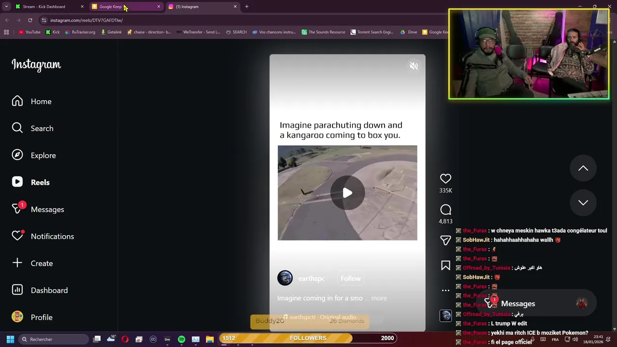Open earthspctr Original audio link
Viewport: 617px width, 347px height.
coord(320,317)
